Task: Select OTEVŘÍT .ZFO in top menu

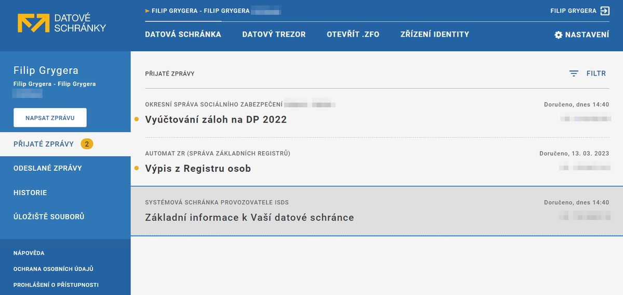Action: (x=353, y=34)
